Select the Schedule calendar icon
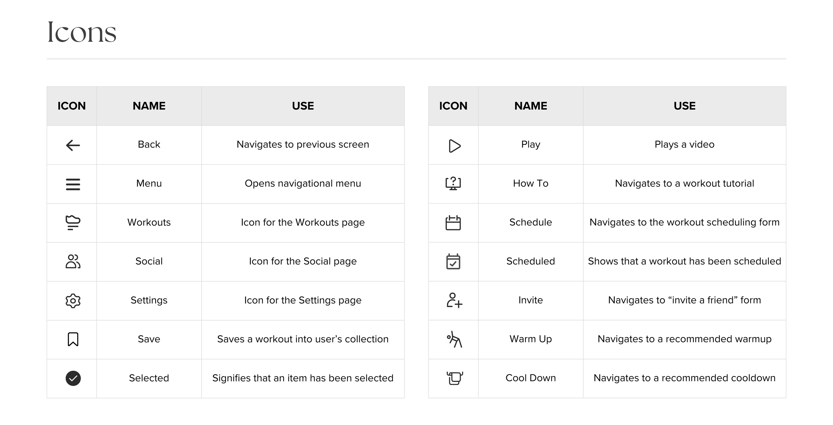Image resolution: width=833 pixels, height=425 pixels. pyautogui.click(x=453, y=223)
